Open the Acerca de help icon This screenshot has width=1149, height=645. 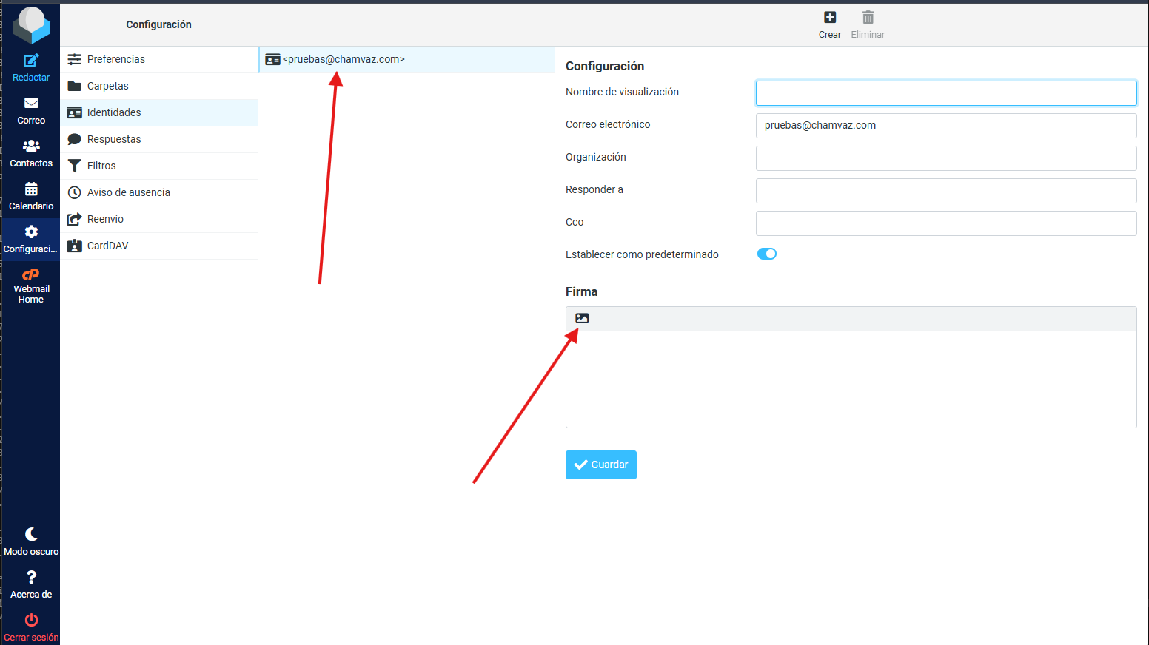pyautogui.click(x=31, y=578)
